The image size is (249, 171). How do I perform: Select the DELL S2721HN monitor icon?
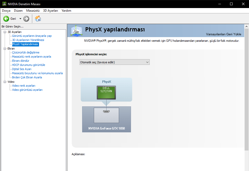tap(106, 93)
